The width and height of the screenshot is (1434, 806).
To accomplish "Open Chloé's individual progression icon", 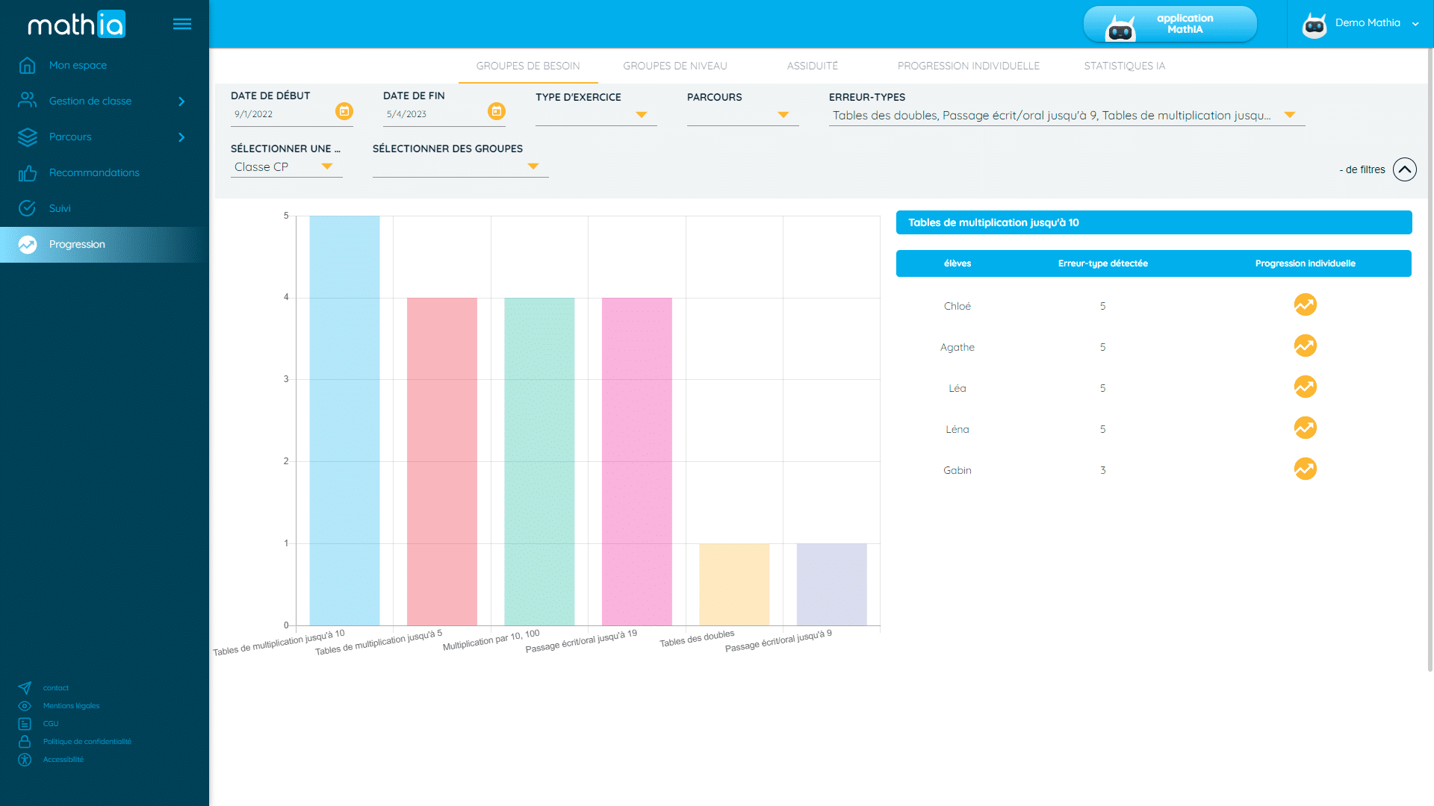I will point(1305,305).
